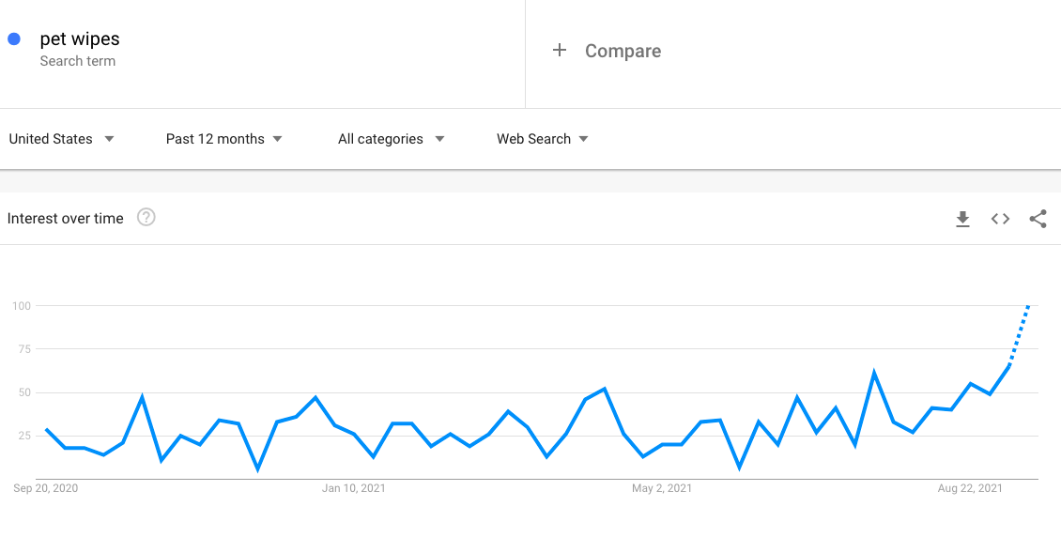Screen dimensions: 1061x537
Task: Click the Interest over time heading
Action: (x=66, y=219)
